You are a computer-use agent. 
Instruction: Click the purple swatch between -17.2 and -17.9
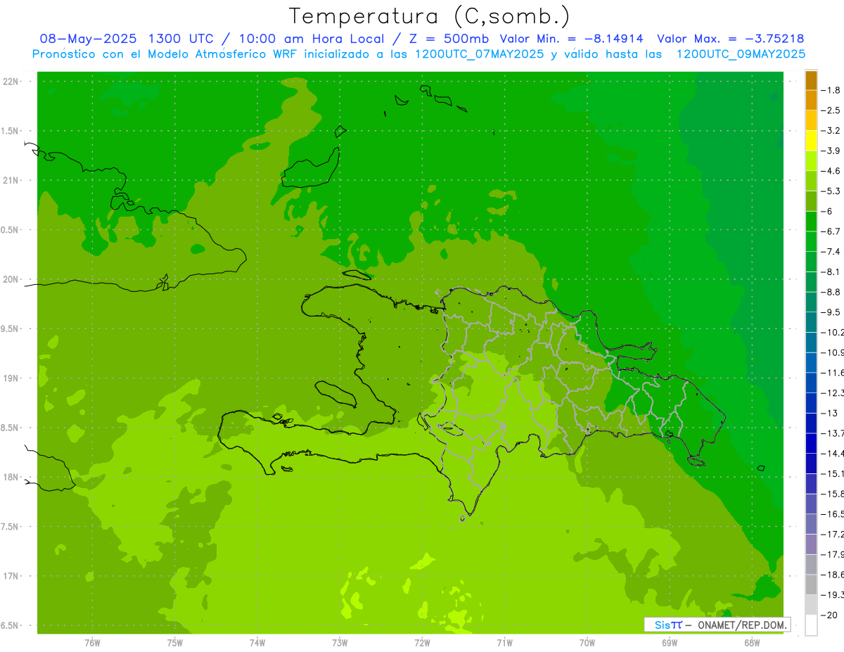[811, 544]
